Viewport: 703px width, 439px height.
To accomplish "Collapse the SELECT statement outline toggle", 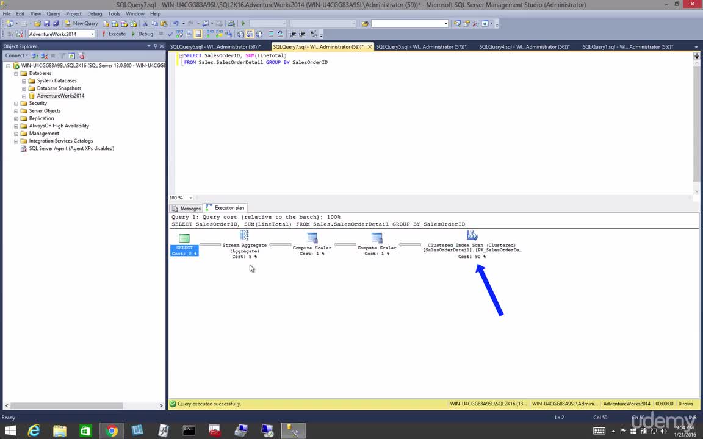I will tap(181, 56).
